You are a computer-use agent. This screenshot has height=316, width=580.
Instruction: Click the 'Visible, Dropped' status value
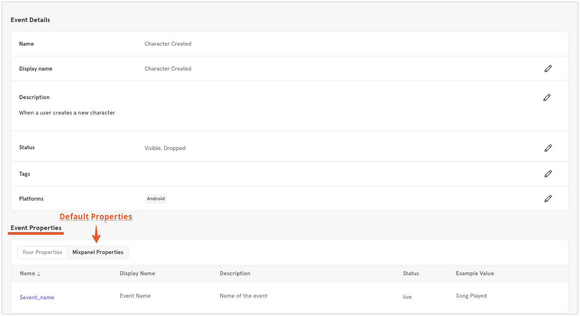pos(165,148)
